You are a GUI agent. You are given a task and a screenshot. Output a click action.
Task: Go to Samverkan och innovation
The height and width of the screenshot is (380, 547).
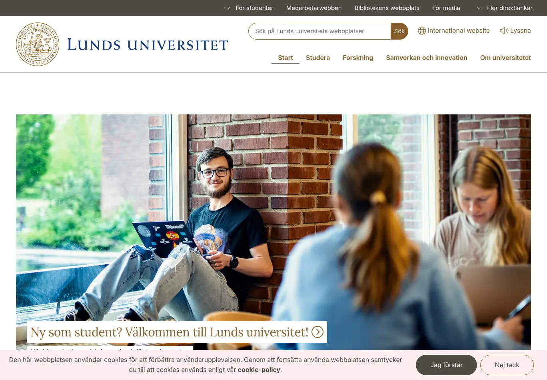(427, 58)
